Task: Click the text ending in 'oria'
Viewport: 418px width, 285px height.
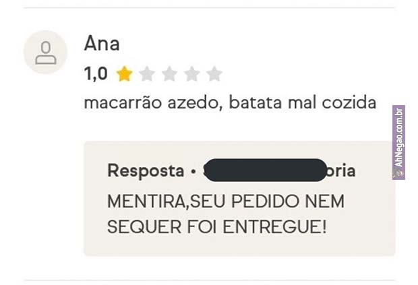Action: point(342,170)
